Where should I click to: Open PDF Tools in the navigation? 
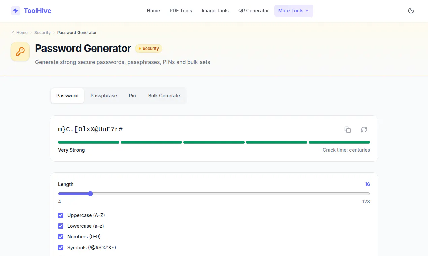181,11
